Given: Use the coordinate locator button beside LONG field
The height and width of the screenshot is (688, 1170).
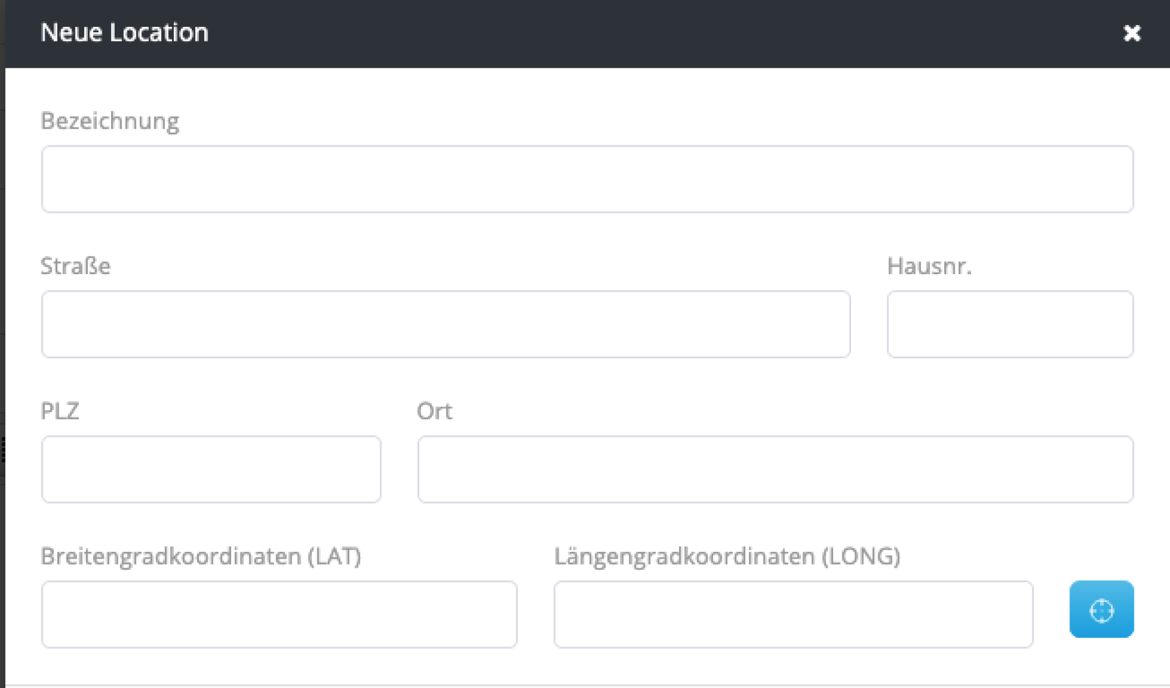Looking at the screenshot, I should point(1102,610).
